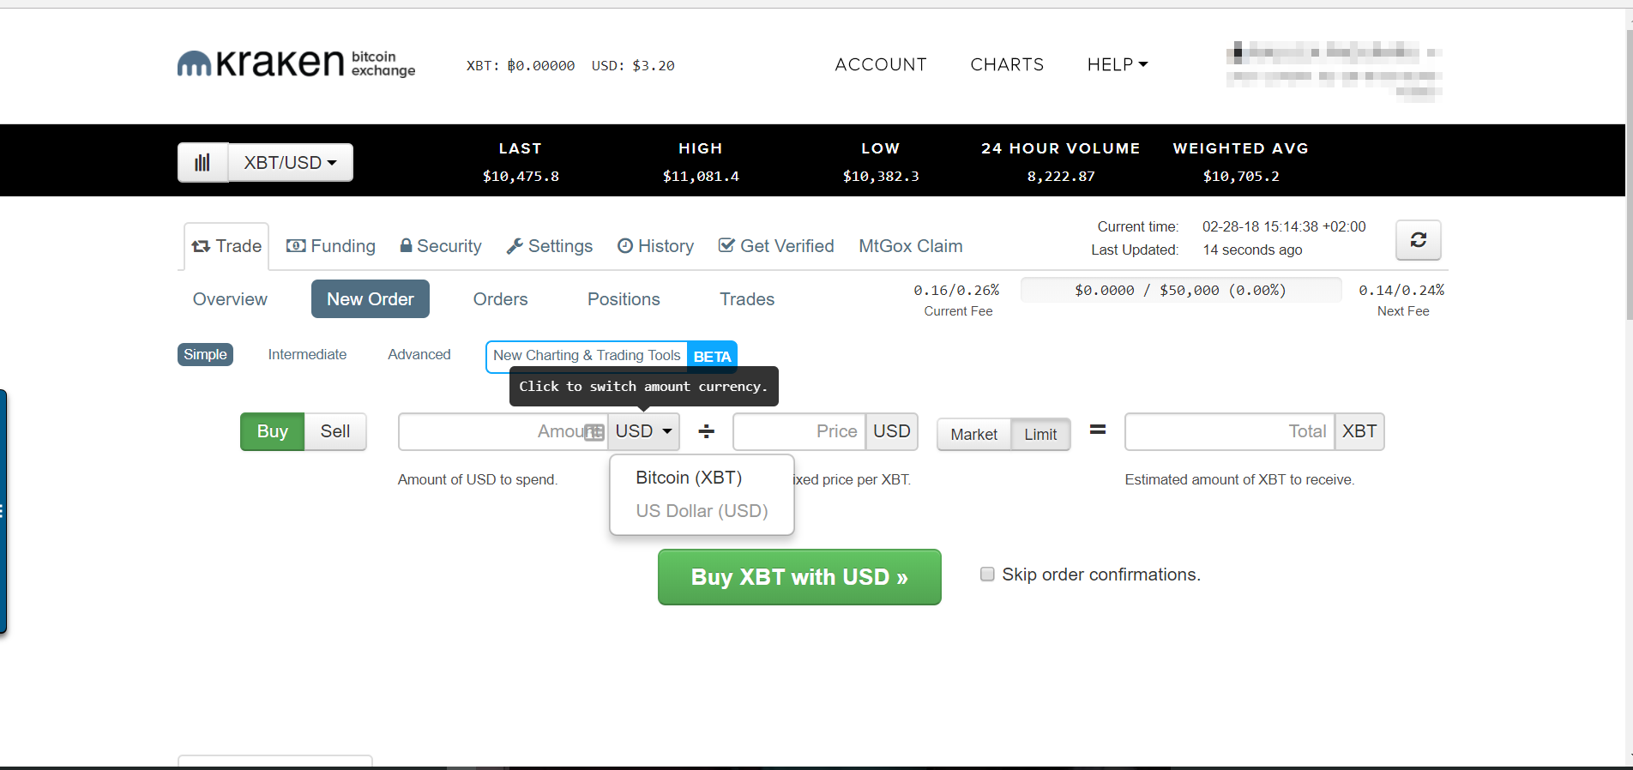1633x770 pixels.
Task: Open the chart icon button beside XBT/USD
Action: (x=202, y=162)
